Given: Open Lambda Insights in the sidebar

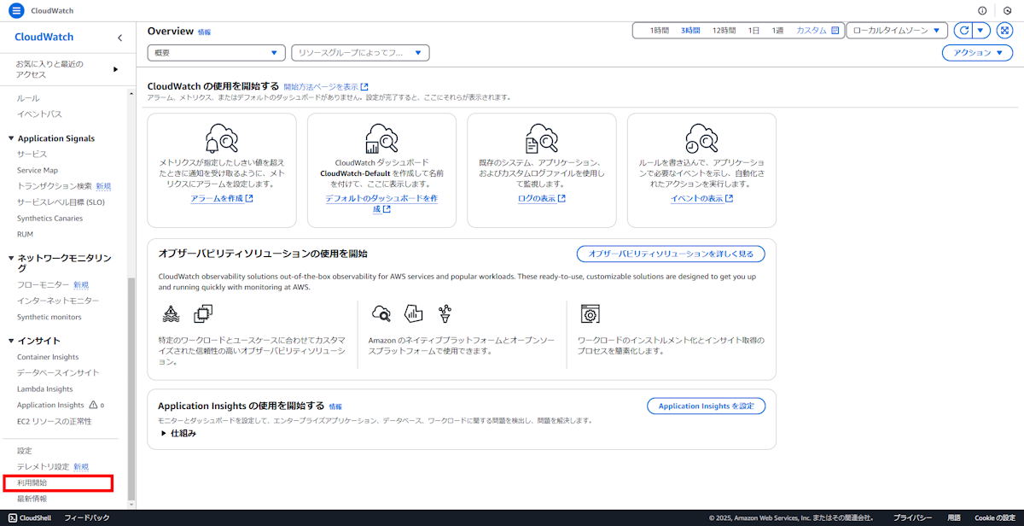Looking at the screenshot, I should (45, 389).
